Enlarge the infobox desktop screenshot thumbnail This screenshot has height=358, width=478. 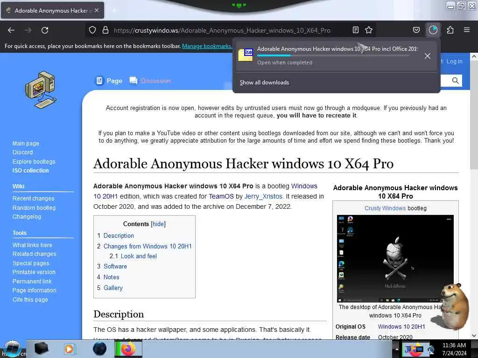coord(395,258)
